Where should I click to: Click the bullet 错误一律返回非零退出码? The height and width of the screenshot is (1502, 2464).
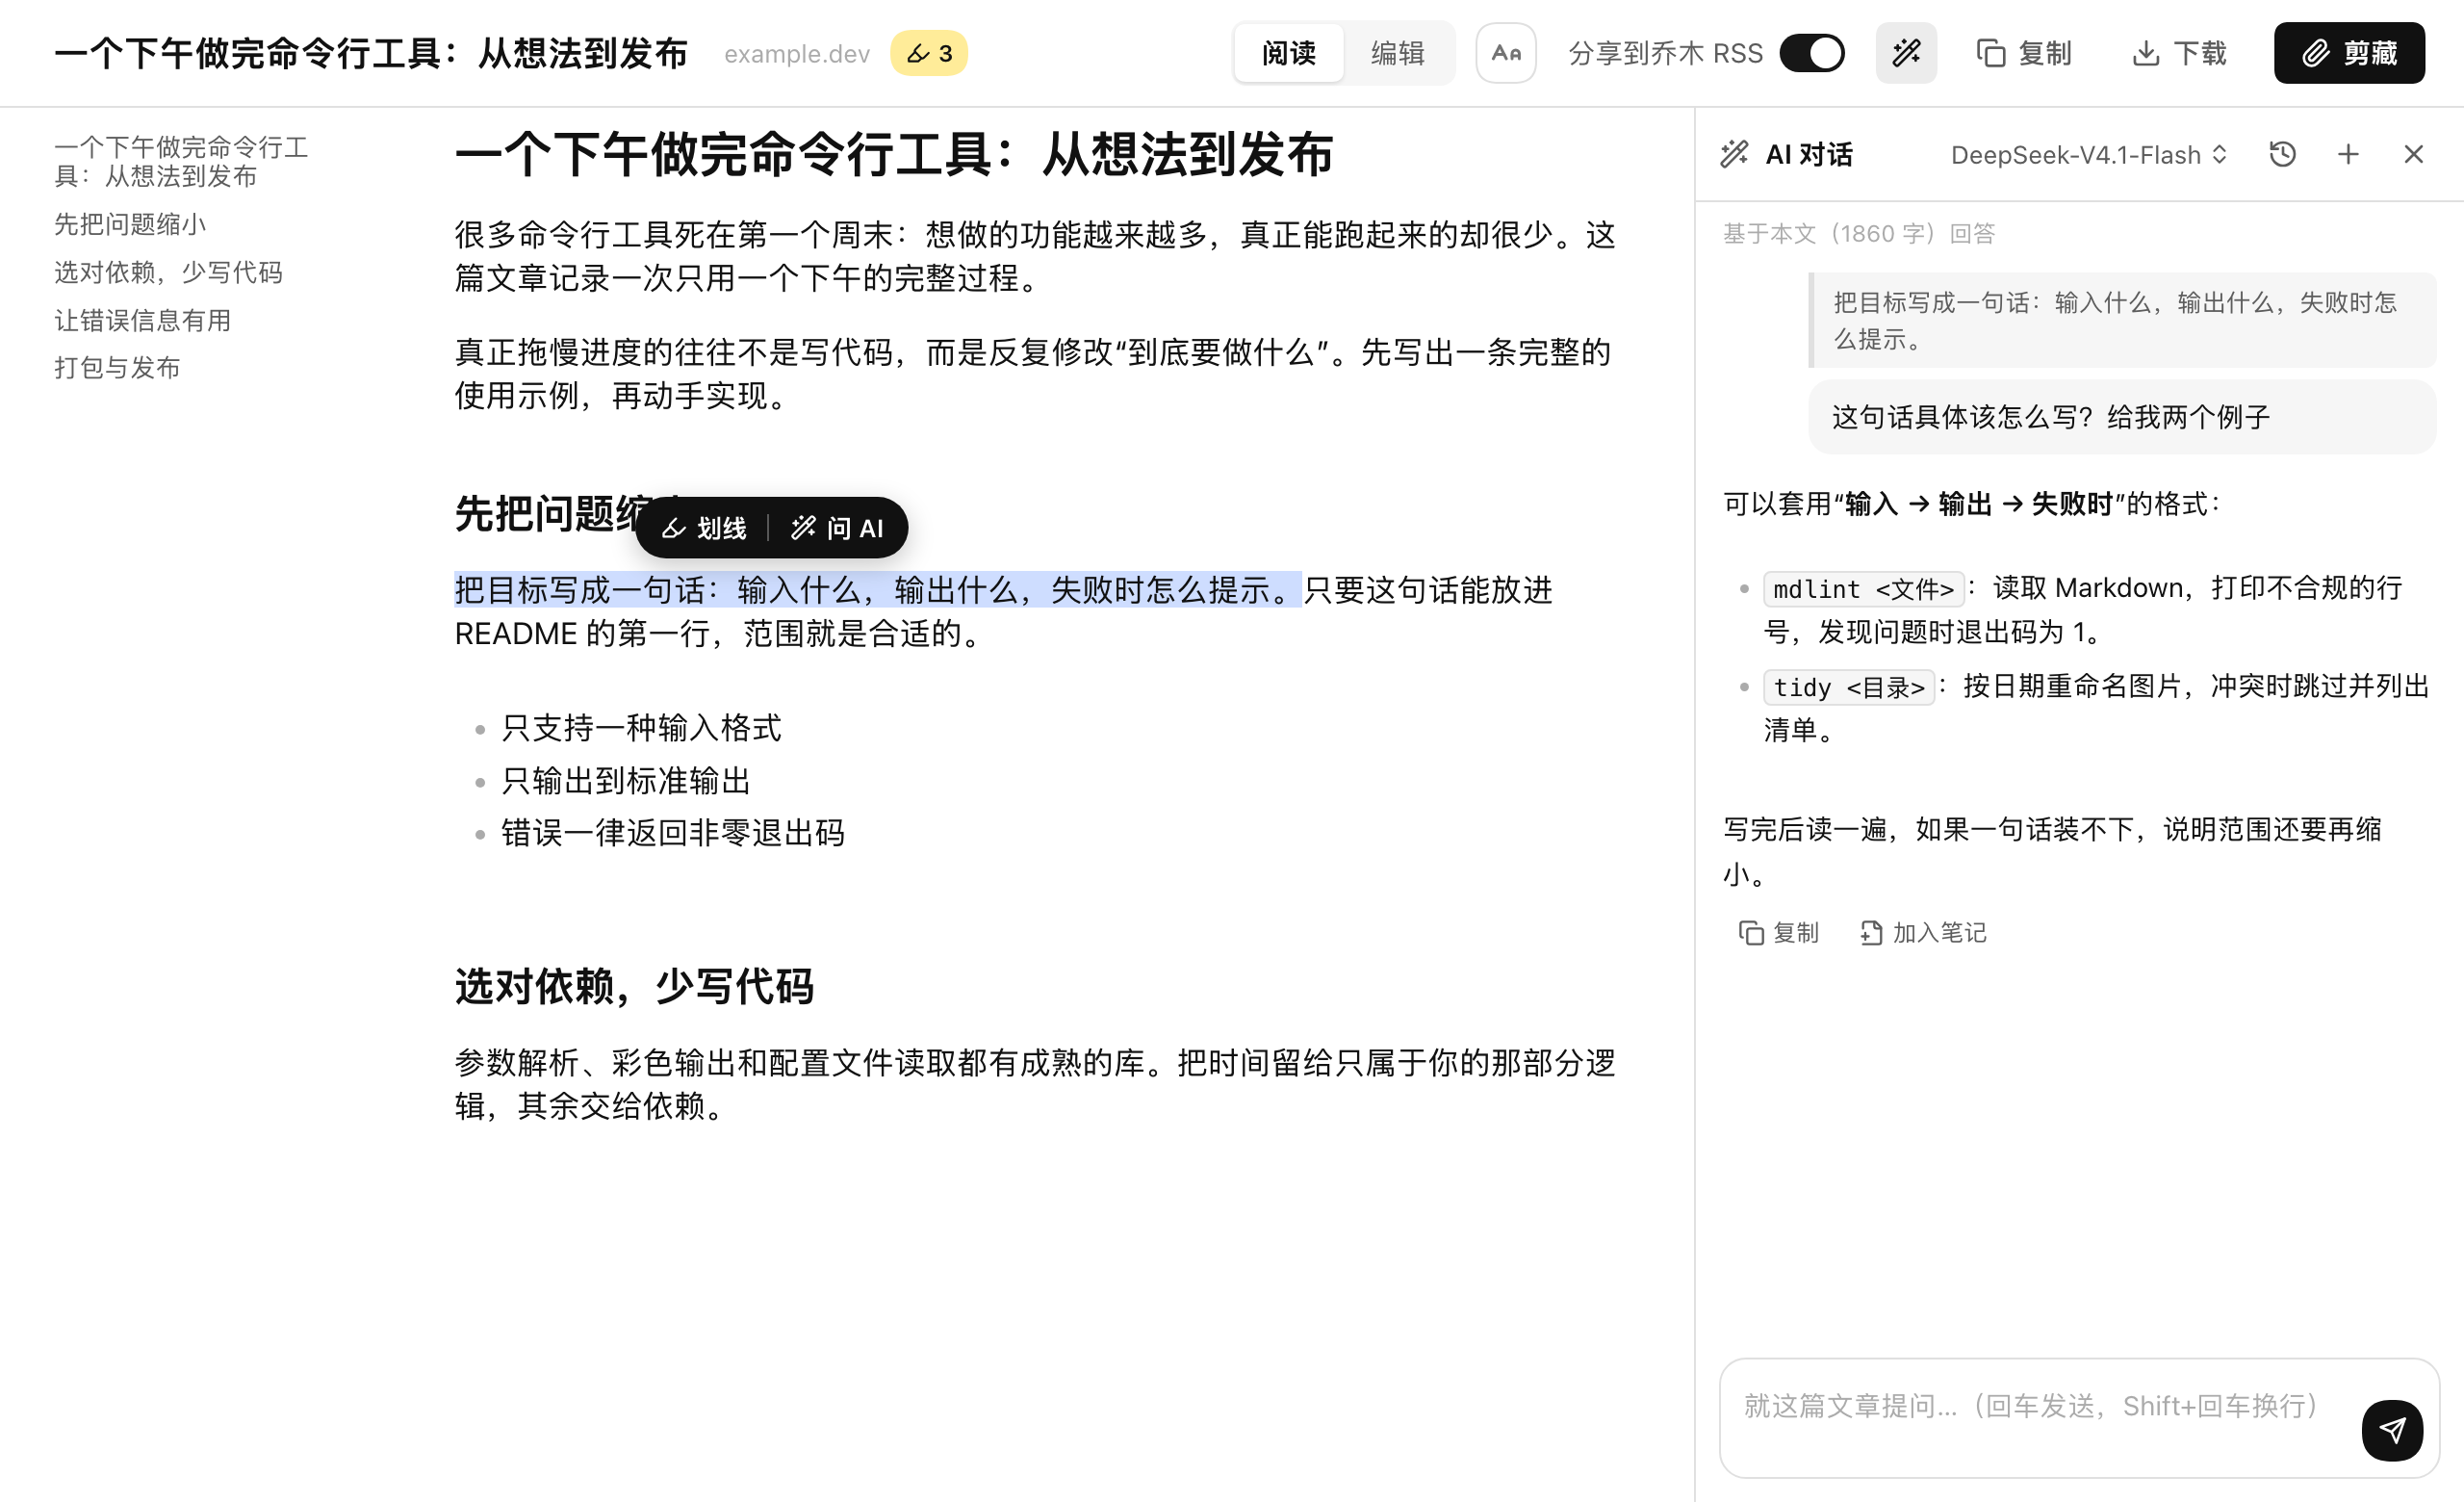[673, 833]
